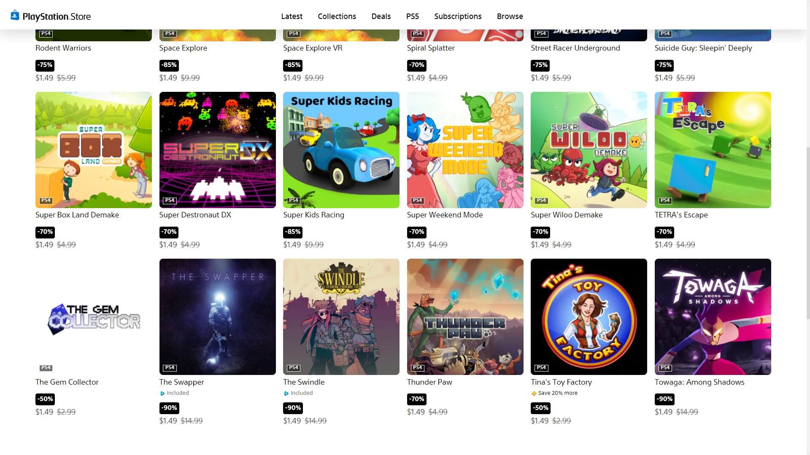Viewport: 810px width, 455px height.
Task: Click the -85% discount badge for Super Kids Racing
Action: click(293, 232)
